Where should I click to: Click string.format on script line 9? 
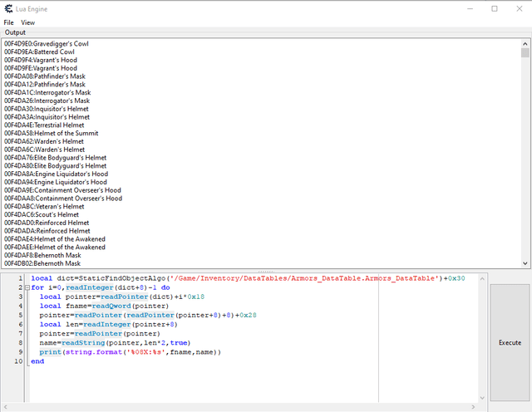(93, 352)
